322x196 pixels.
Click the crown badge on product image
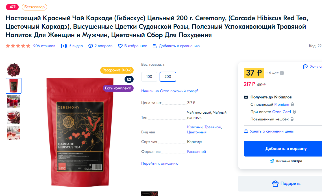[x=129, y=79]
